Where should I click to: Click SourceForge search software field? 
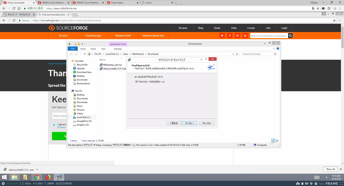point(269,36)
